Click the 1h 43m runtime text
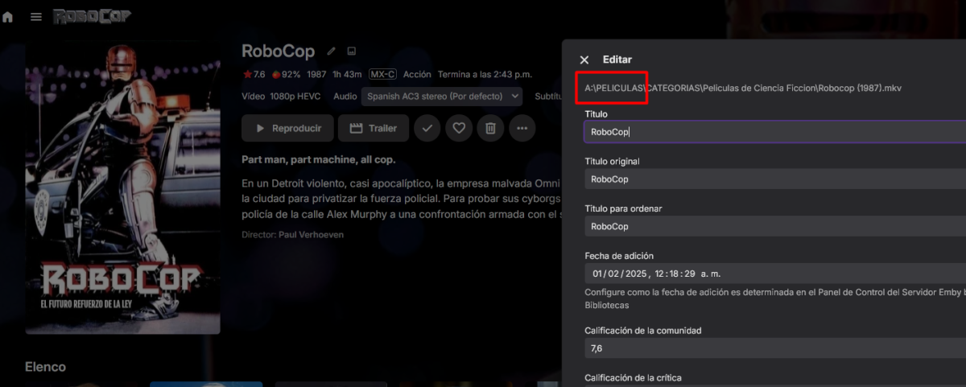 pyautogui.click(x=347, y=74)
